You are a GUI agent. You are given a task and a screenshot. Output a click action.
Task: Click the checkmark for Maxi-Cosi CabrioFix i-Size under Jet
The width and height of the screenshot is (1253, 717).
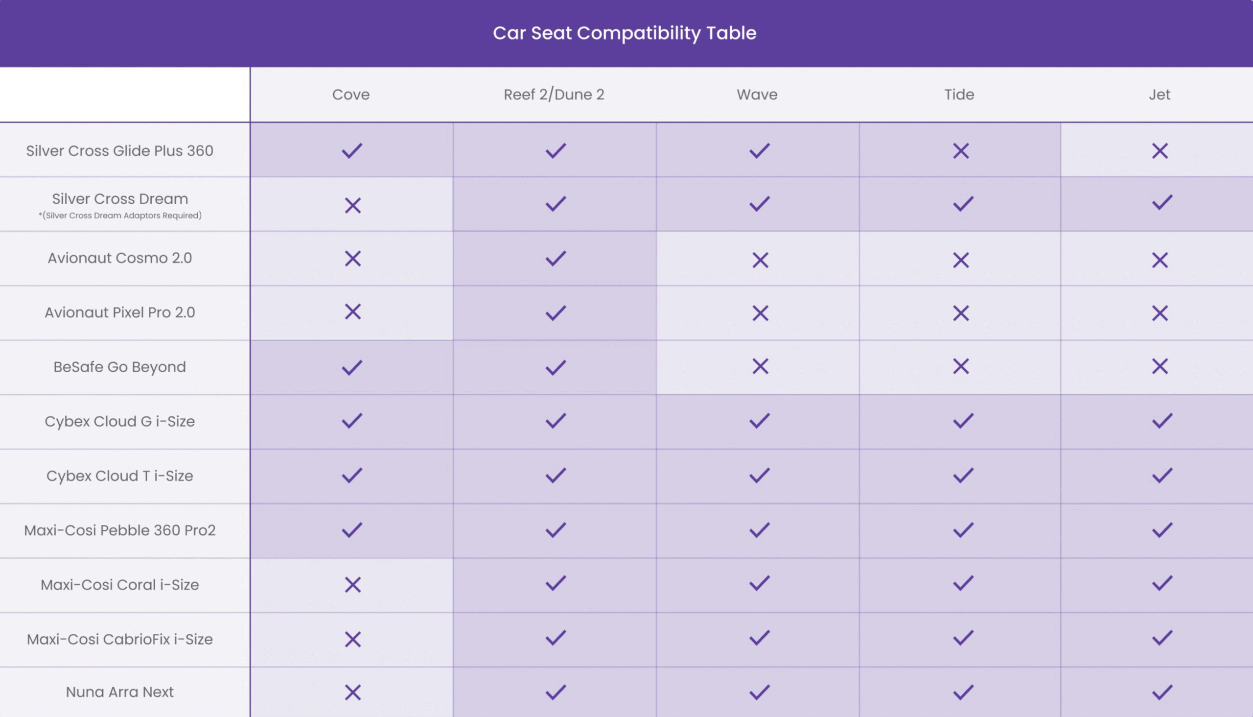[1162, 638]
